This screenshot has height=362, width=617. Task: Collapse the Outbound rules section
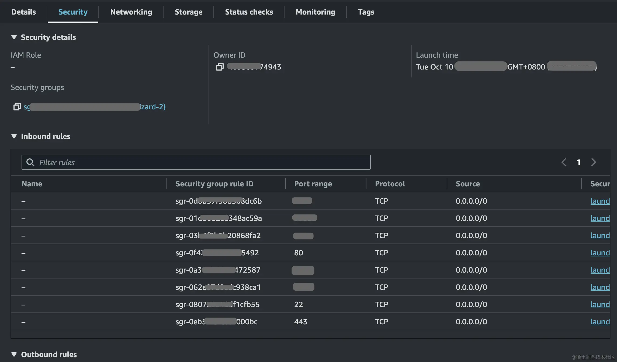(x=14, y=354)
